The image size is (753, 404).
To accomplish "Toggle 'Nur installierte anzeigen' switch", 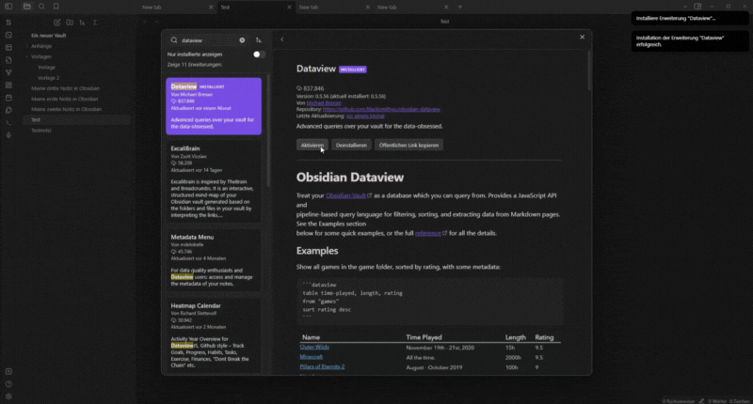I will (259, 54).
